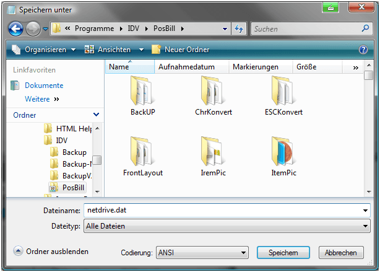Select PosBill in the address path
Screen dimensions: 380x272
click(164, 29)
